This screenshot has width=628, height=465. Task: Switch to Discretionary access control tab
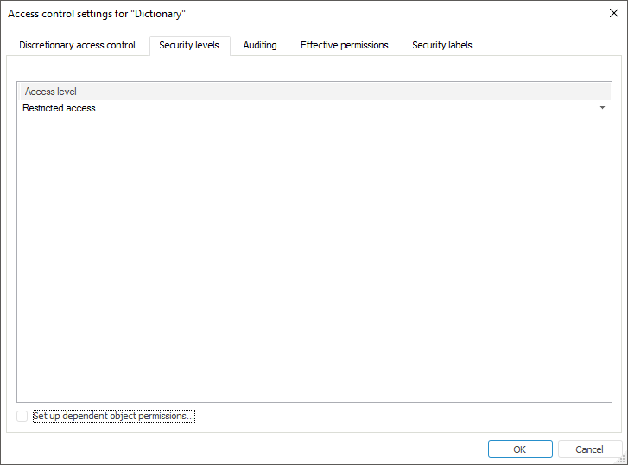click(x=77, y=45)
